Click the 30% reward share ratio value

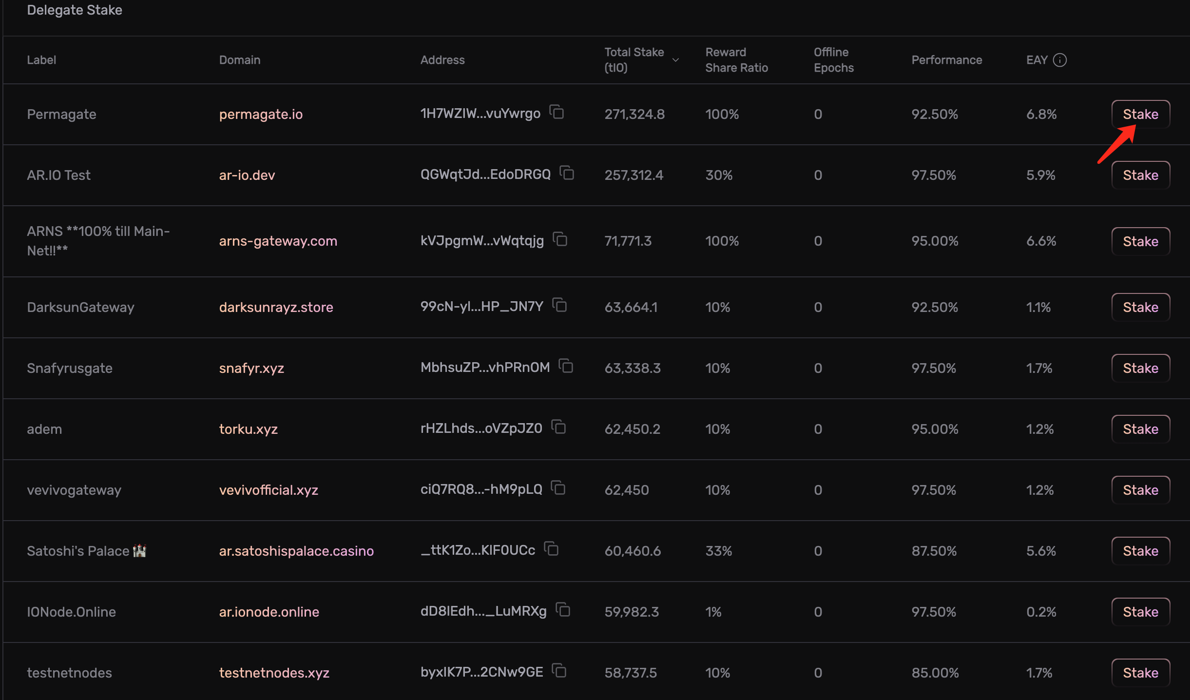pyautogui.click(x=719, y=175)
